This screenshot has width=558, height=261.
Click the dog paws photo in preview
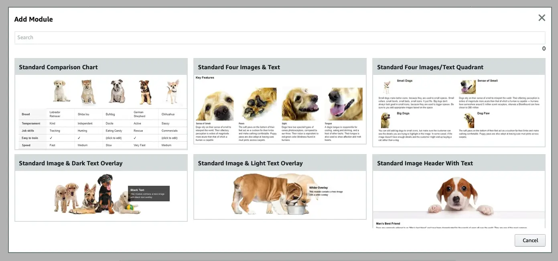click(x=258, y=104)
